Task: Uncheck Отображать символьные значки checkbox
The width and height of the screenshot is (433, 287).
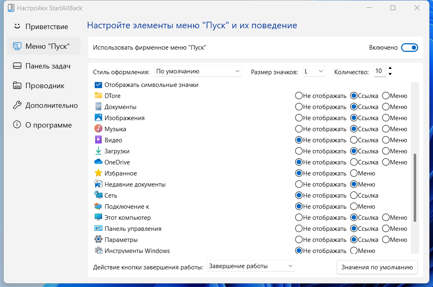Action: [x=98, y=85]
